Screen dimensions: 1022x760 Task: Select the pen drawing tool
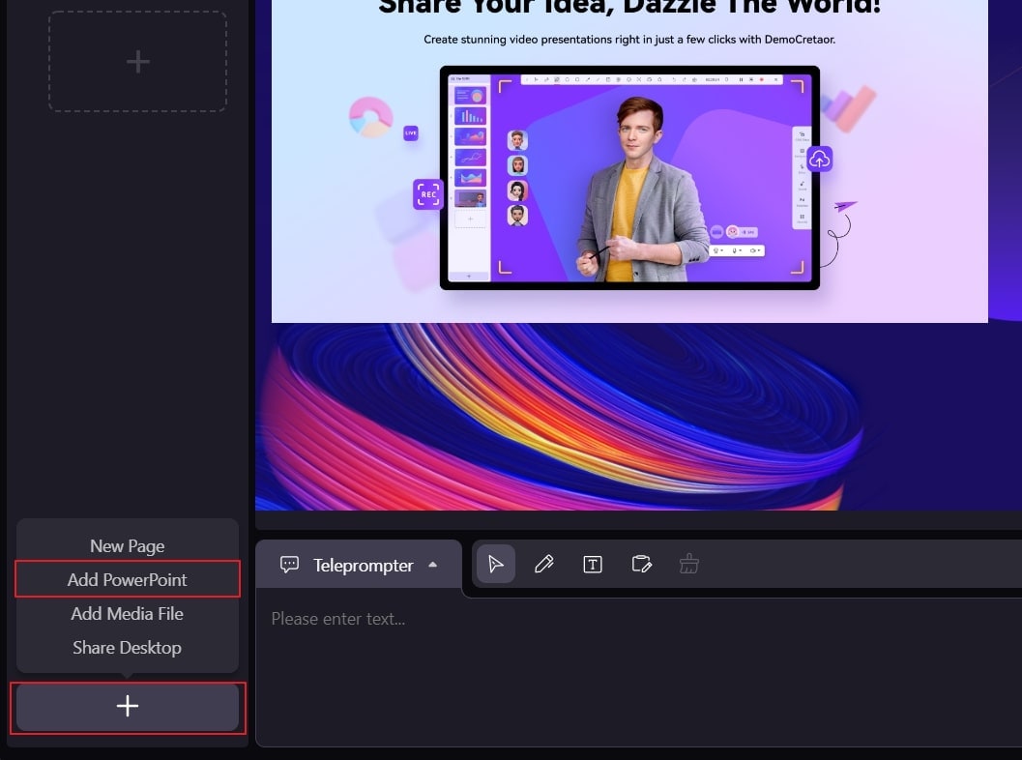coord(544,564)
